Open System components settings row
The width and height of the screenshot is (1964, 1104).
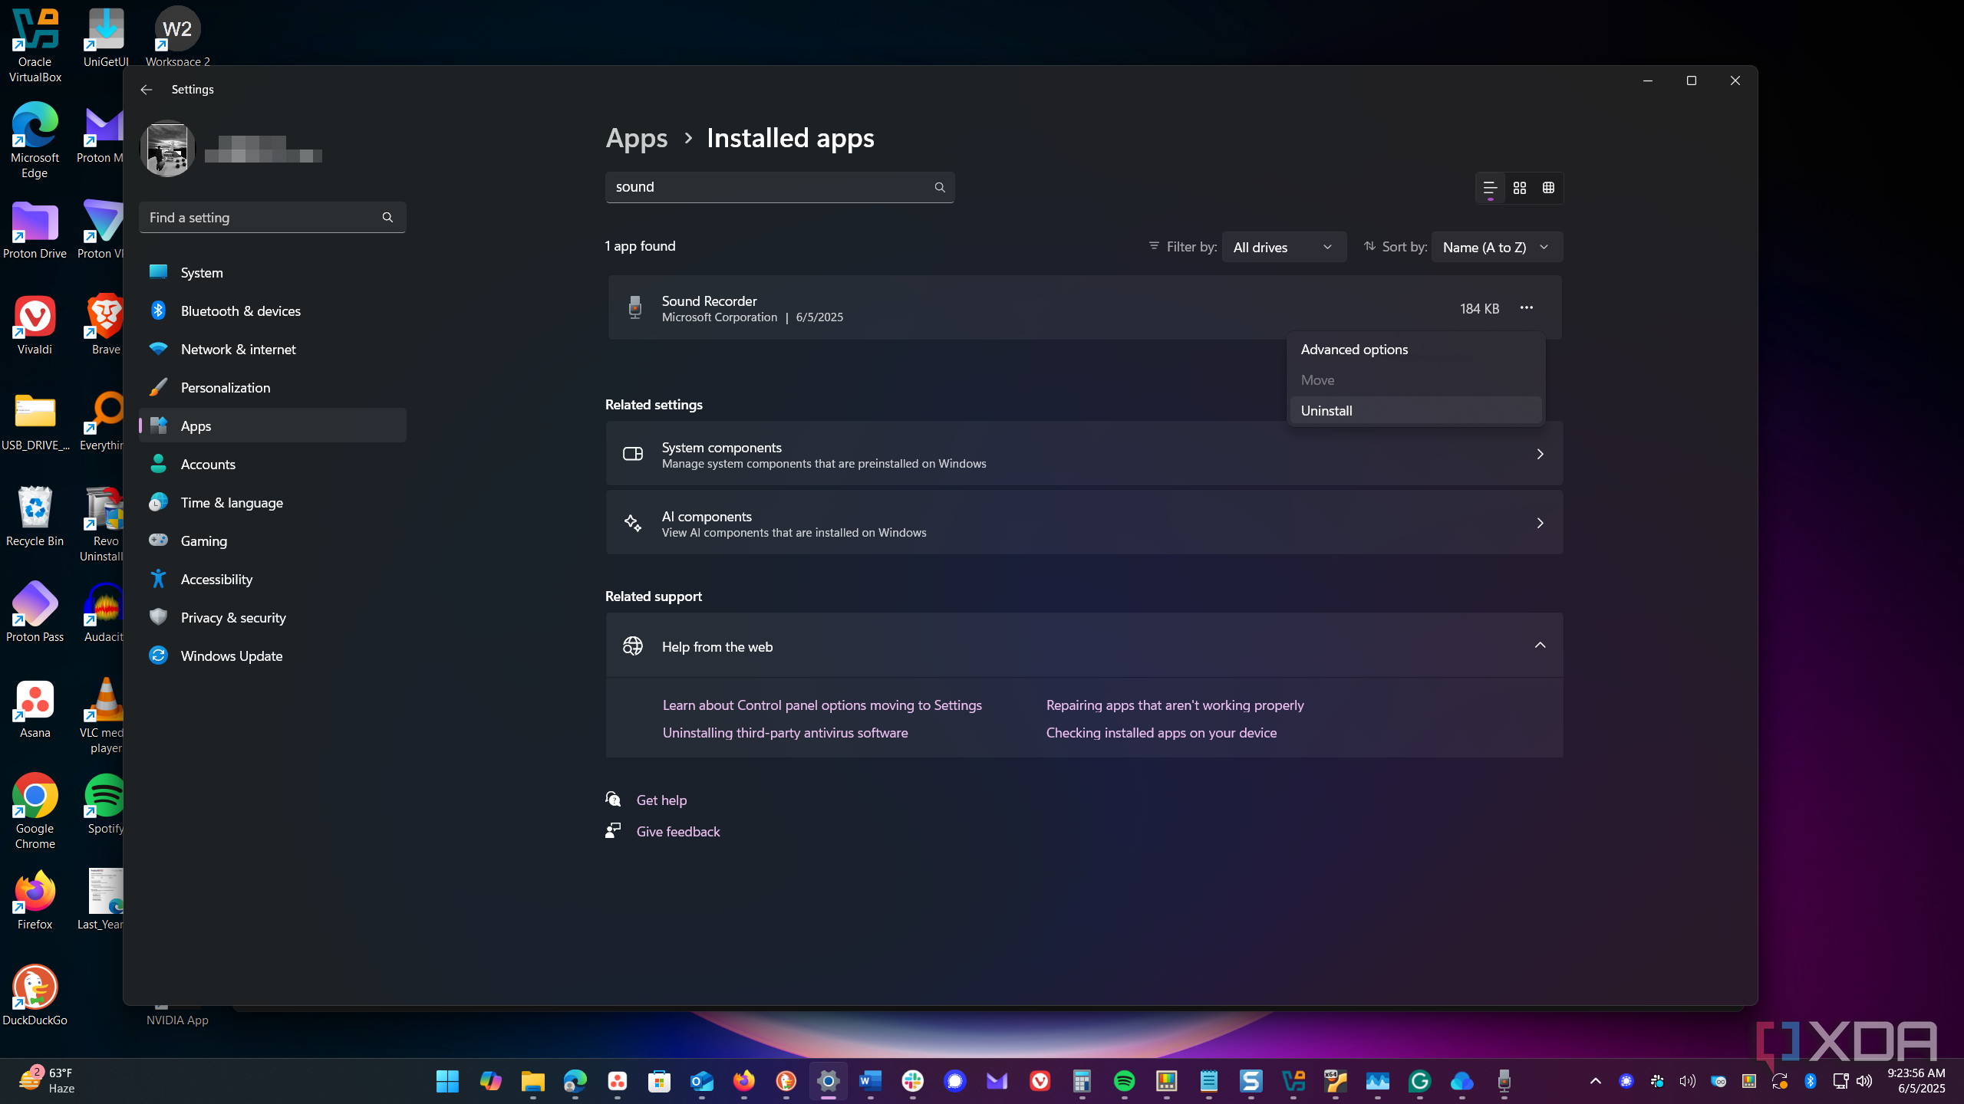pyautogui.click(x=1084, y=454)
